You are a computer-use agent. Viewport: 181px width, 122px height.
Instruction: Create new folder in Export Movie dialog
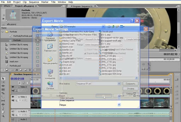tap(117, 27)
